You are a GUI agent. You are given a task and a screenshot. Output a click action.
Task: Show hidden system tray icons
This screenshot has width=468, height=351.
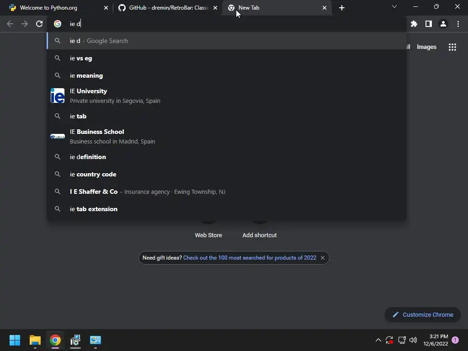(x=378, y=340)
